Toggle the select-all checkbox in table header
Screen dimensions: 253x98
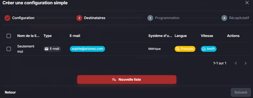click(9, 36)
